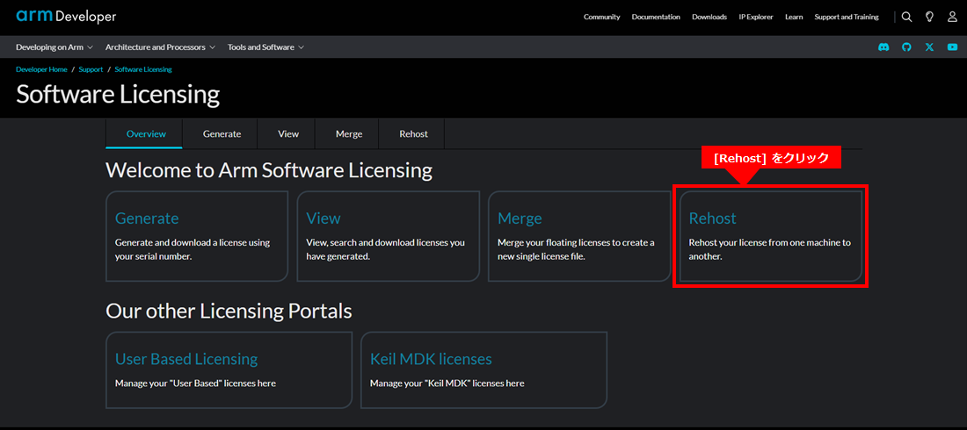The height and width of the screenshot is (430, 967).
Task: Open the user account profile icon
Action: pyautogui.click(x=952, y=18)
